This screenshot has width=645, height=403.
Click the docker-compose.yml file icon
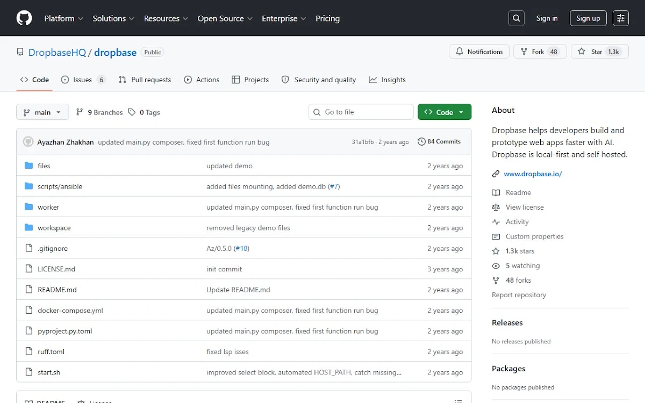click(x=29, y=310)
